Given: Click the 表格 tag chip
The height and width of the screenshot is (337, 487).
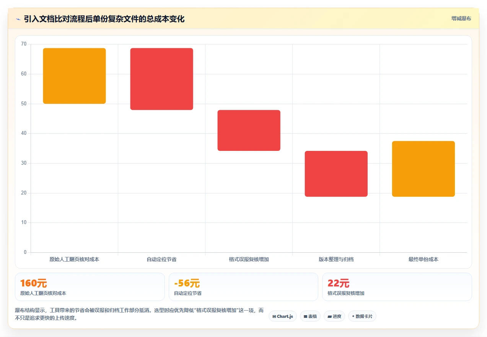Looking at the screenshot, I should click(310, 316).
